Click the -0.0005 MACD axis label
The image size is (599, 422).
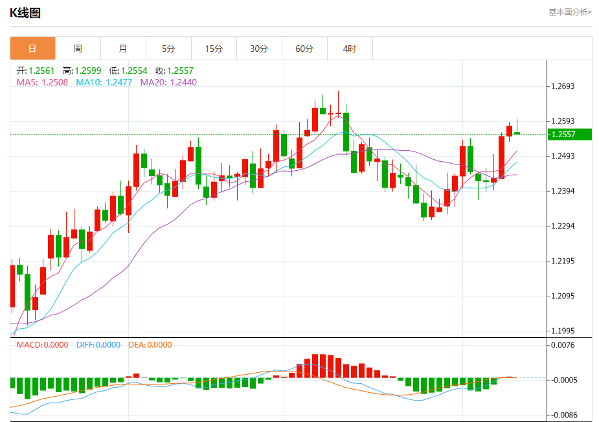[563, 380]
